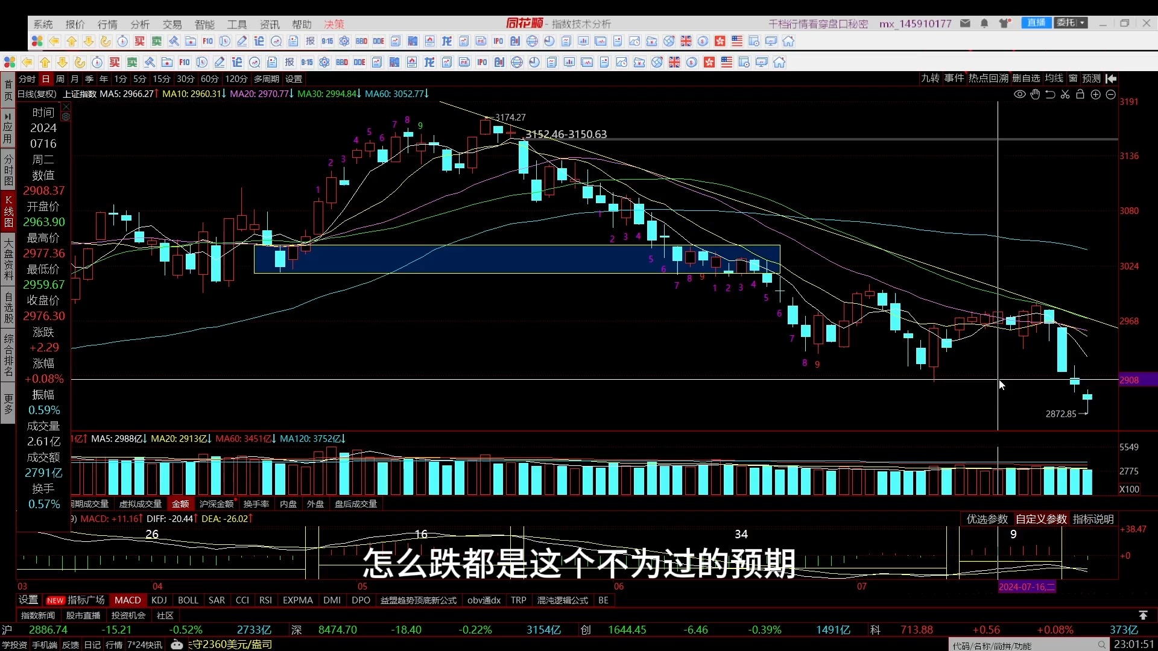The height and width of the screenshot is (651, 1158).
Task: Click 删自选 remove from watchlist
Action: [x=1026, y=78]
